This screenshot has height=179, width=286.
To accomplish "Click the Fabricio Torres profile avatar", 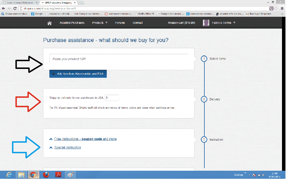I will [206, 23].
